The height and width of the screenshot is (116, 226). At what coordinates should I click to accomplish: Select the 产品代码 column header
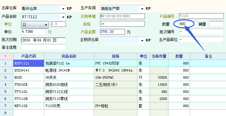coord(28,56)
